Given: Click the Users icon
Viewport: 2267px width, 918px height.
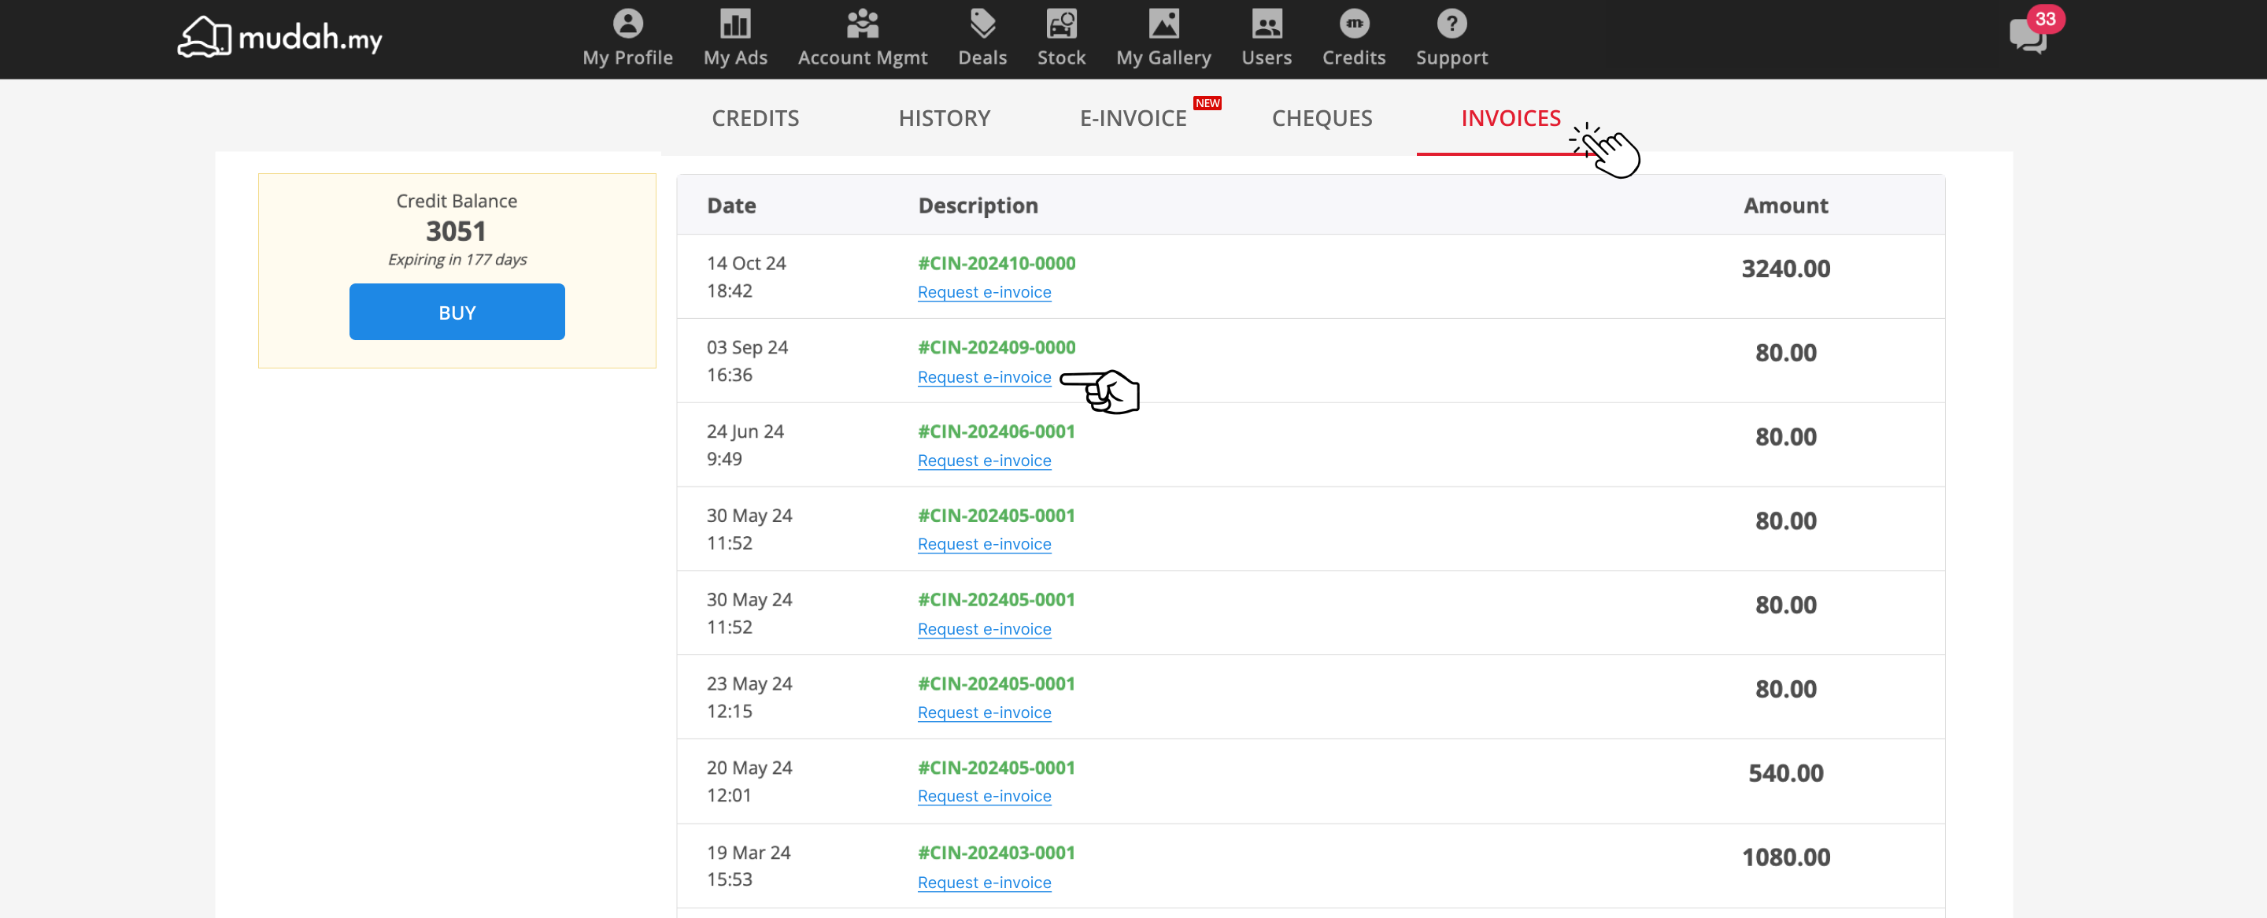Looking at the screenshot, I should point(1267,24).
